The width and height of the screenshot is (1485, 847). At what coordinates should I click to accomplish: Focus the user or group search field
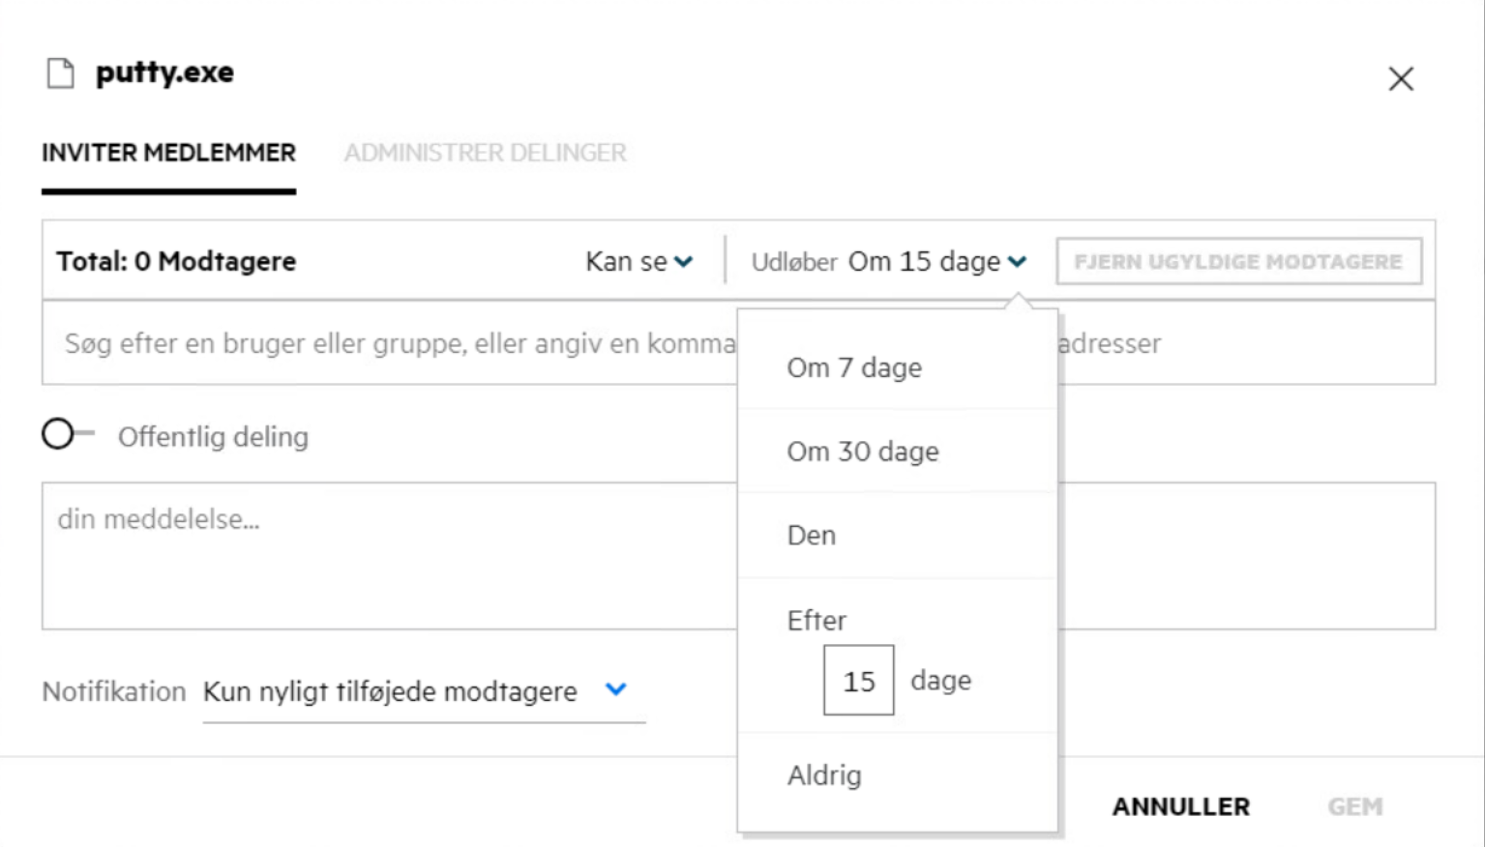(x=387, y=344)
